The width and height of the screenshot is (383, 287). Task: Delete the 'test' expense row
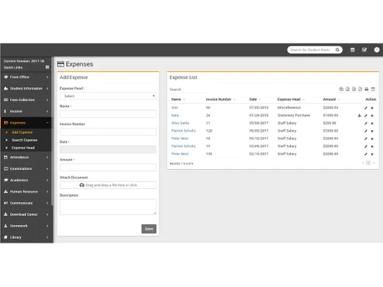tap(372, 108)
